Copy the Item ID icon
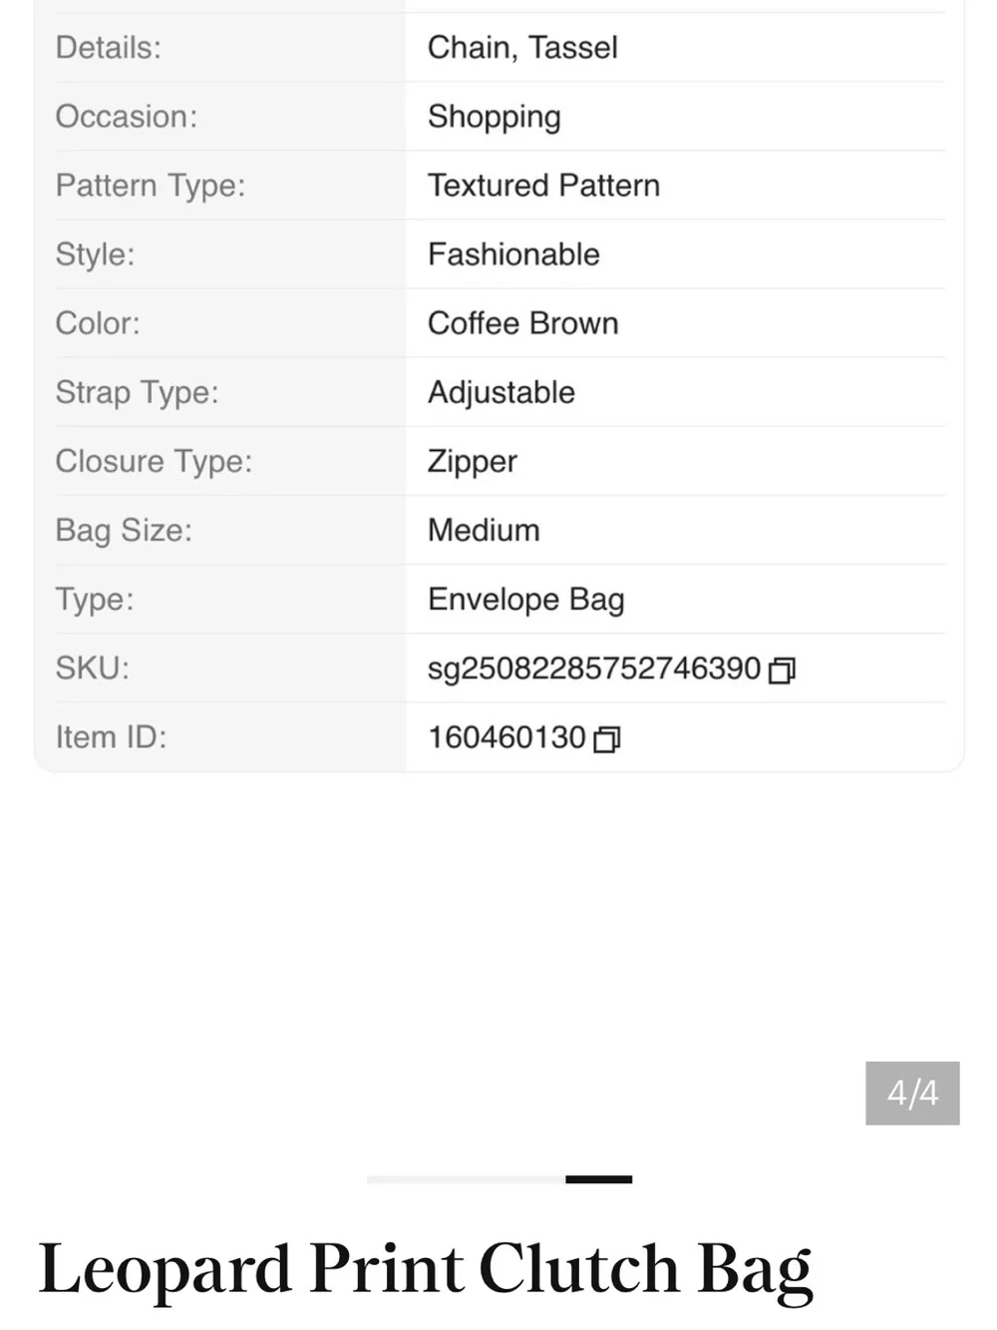This screenshot has width=997, height=1330. tap(606, 739)
